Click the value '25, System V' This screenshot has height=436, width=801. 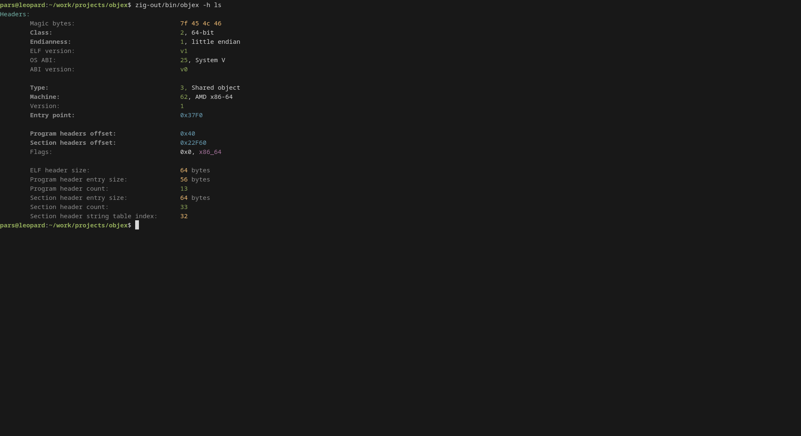203,60
